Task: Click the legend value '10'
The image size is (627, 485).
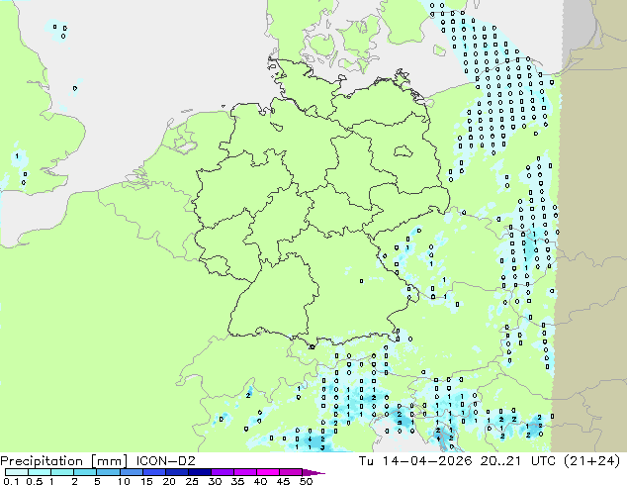Action: click(x=124, y=481)
